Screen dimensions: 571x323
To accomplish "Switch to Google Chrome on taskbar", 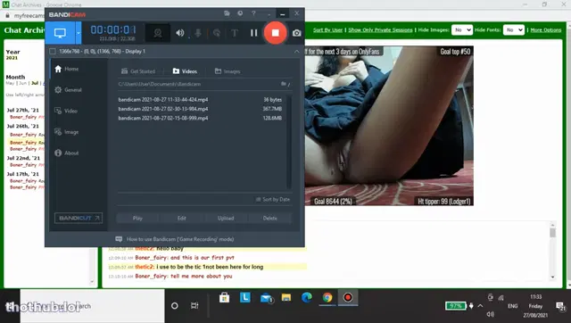I will click(x=327, y=297).
